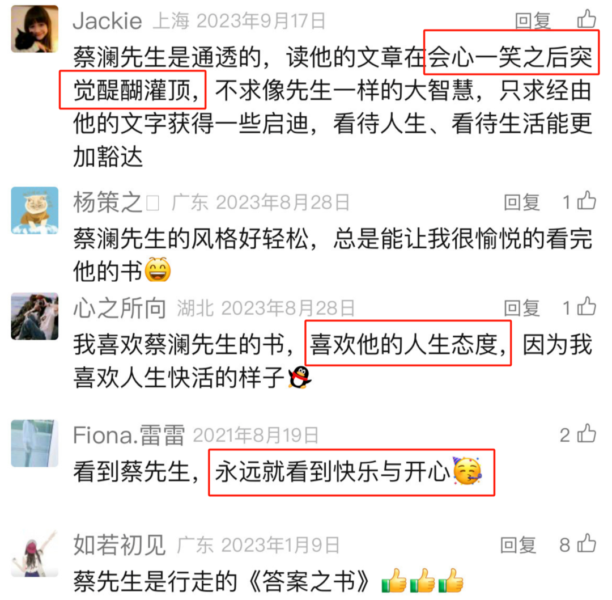Like 如若初见's comment with thumbs-up
The width and height of the screenshot is (612, 600).
[586, 544]
